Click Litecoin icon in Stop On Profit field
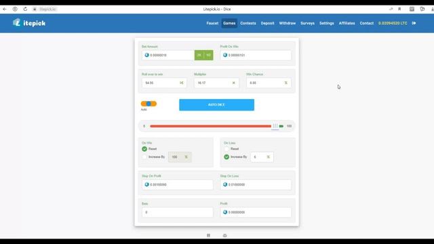This screenshot has height=244, width=434. pyautogui.click(x=146, y=184)
